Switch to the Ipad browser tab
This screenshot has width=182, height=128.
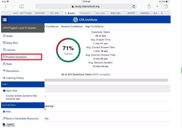coord(16,13)
